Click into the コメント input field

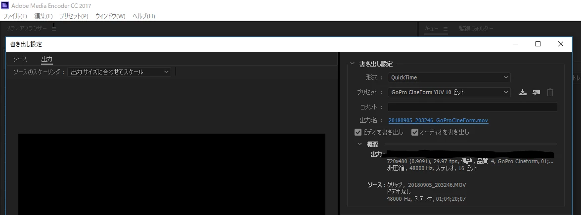[x=472, y=107]
